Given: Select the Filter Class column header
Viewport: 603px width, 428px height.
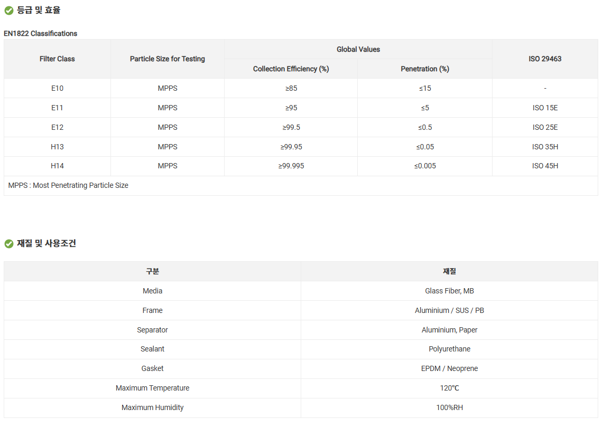Looking at the screenshot, I should [57, 59].
